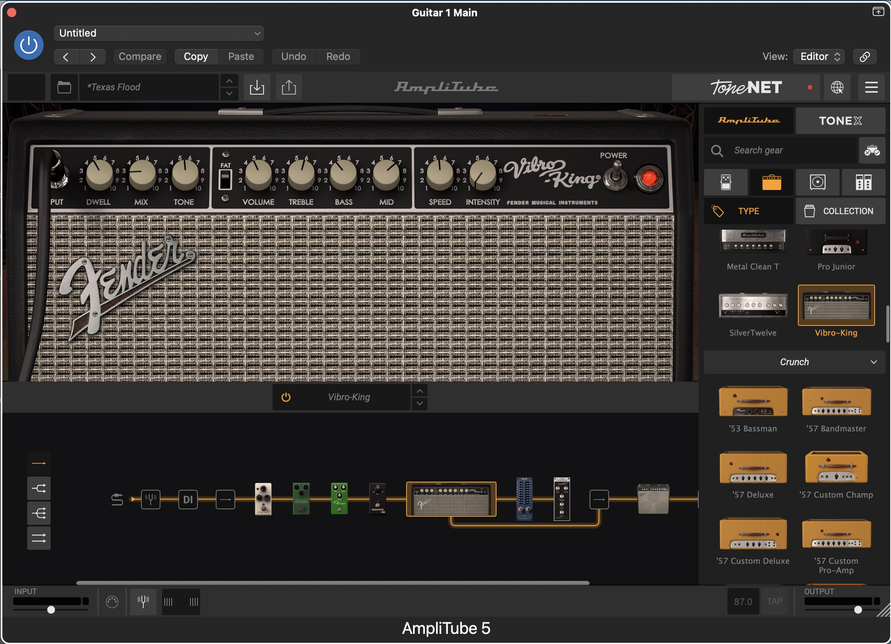Open the preset browser folder icon
The image size is (891, 644).
click(x=64, y=87)
